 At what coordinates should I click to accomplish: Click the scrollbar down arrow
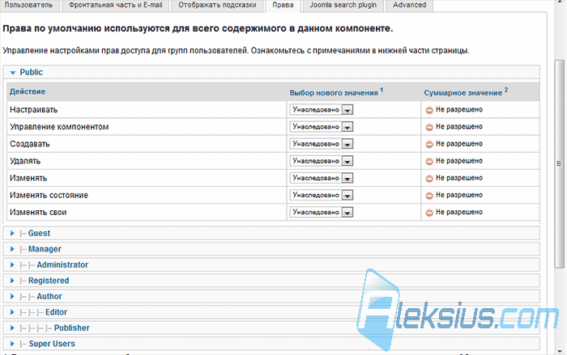click(559, 351)
